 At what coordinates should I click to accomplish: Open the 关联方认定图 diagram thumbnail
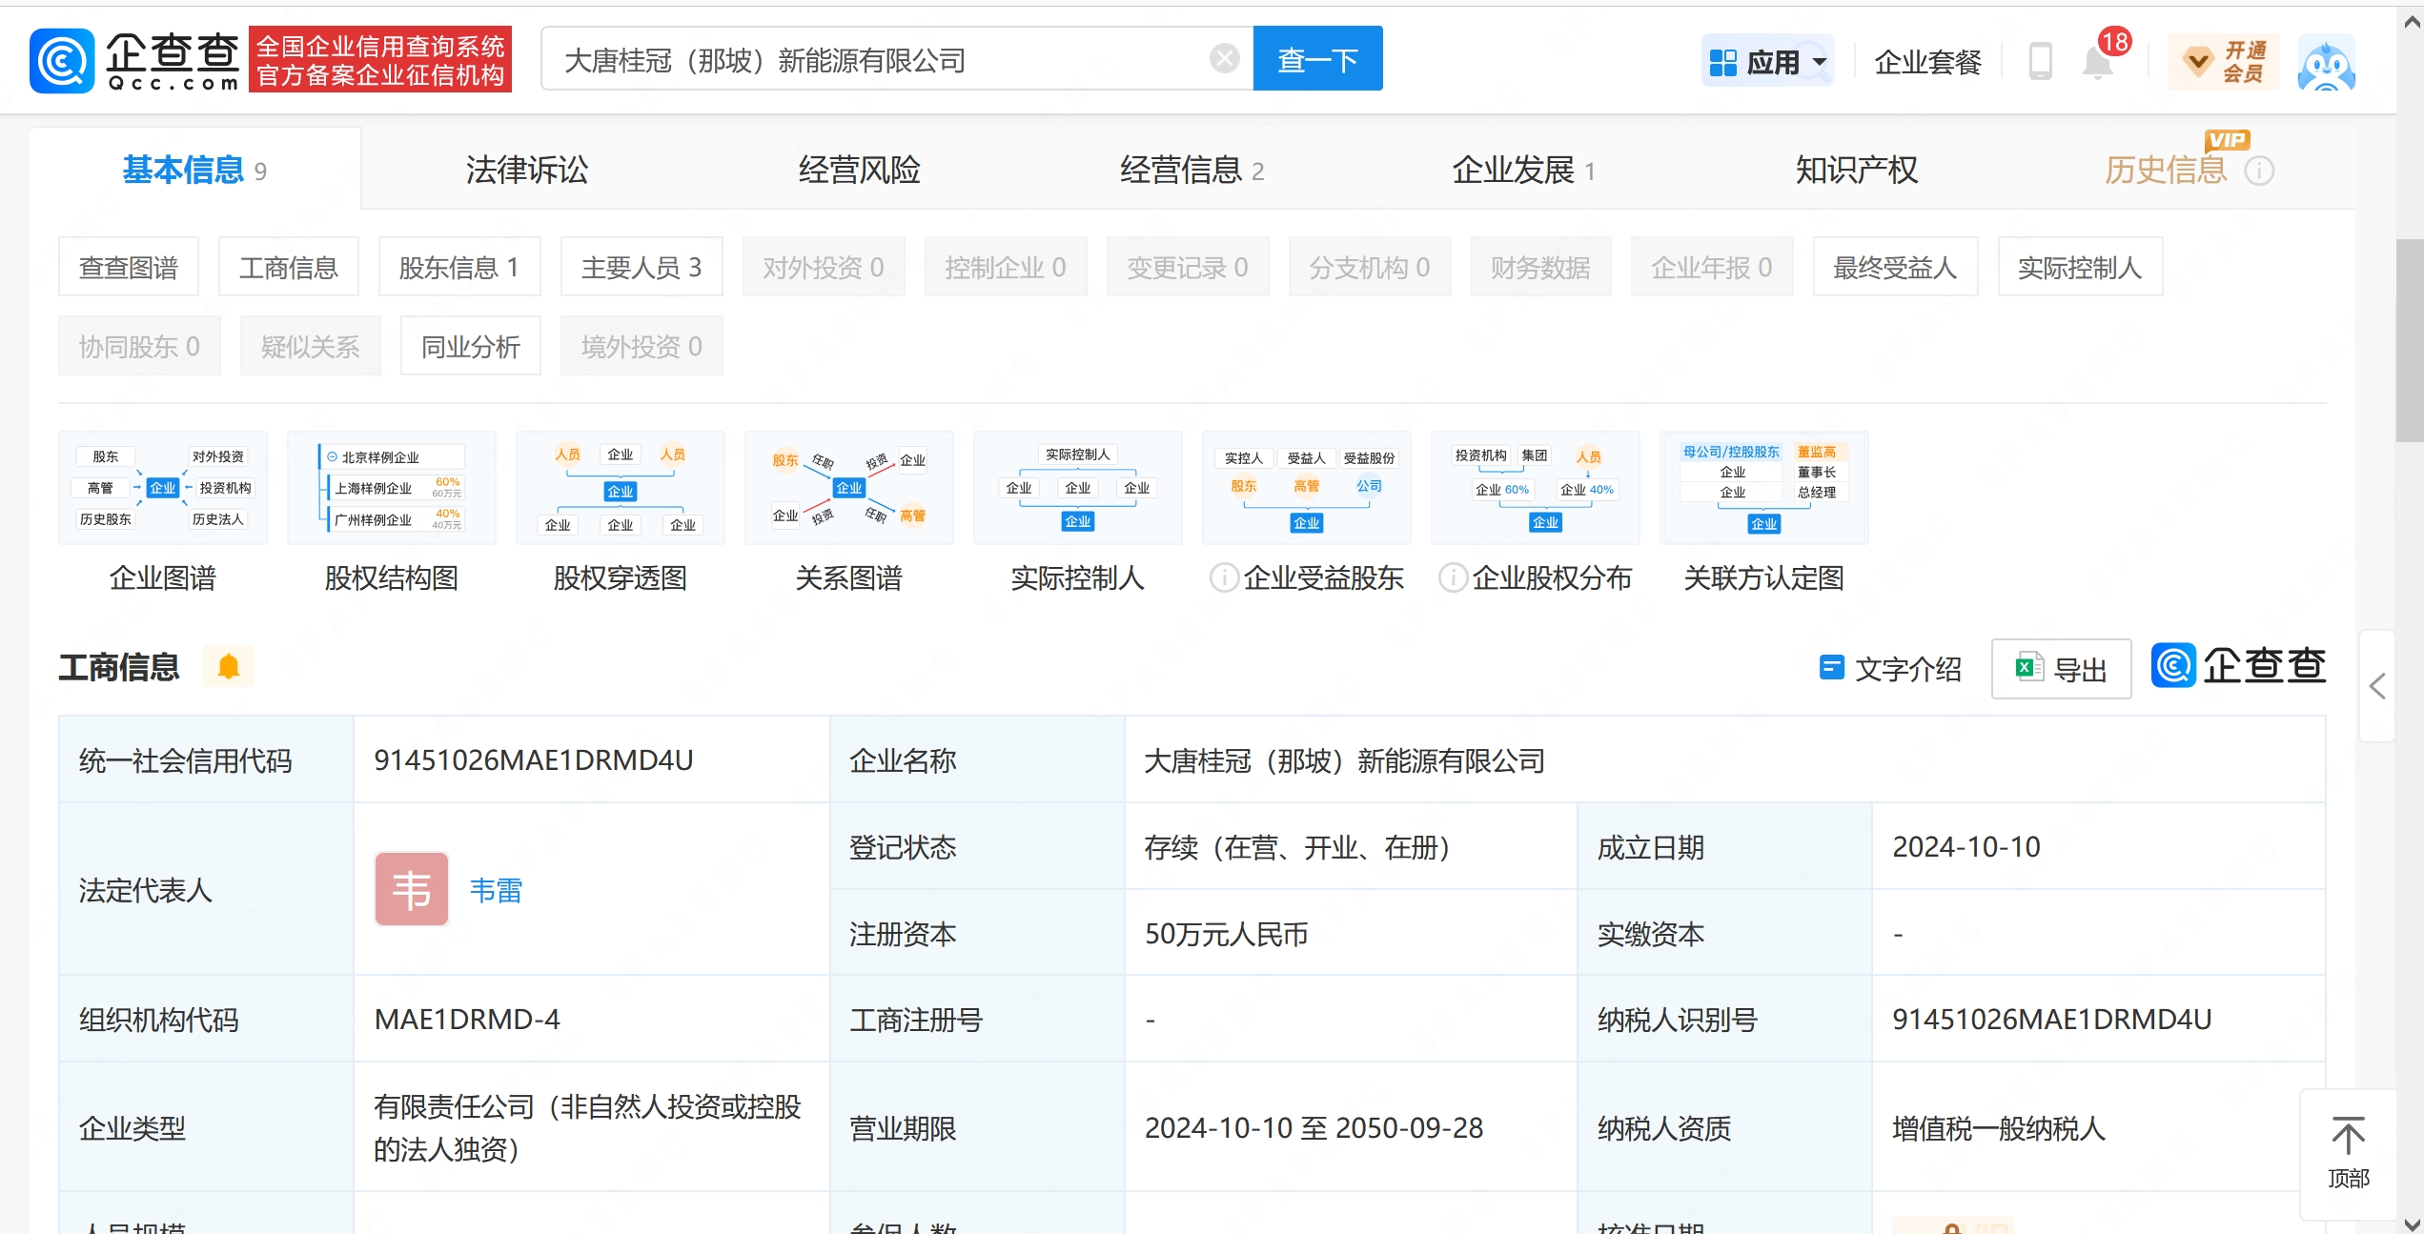[x=1764, y=488]
